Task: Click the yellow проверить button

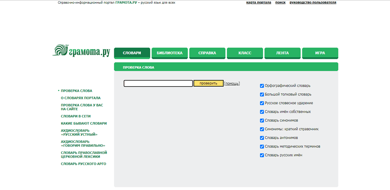Action: [x=208, y=83]
